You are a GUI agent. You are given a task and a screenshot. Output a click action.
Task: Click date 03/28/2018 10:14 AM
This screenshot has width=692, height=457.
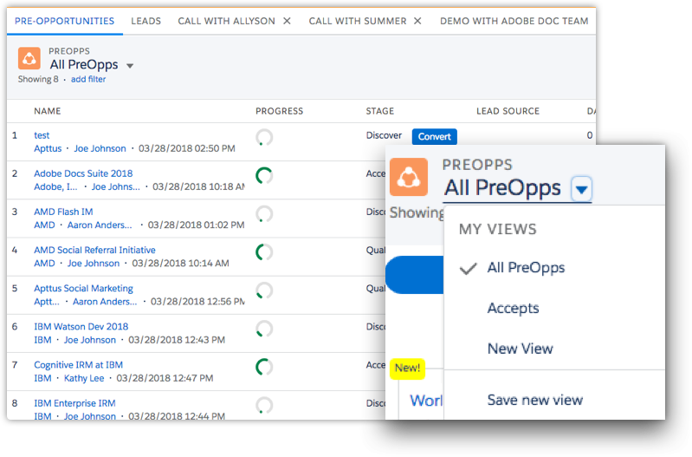point(180,264)
